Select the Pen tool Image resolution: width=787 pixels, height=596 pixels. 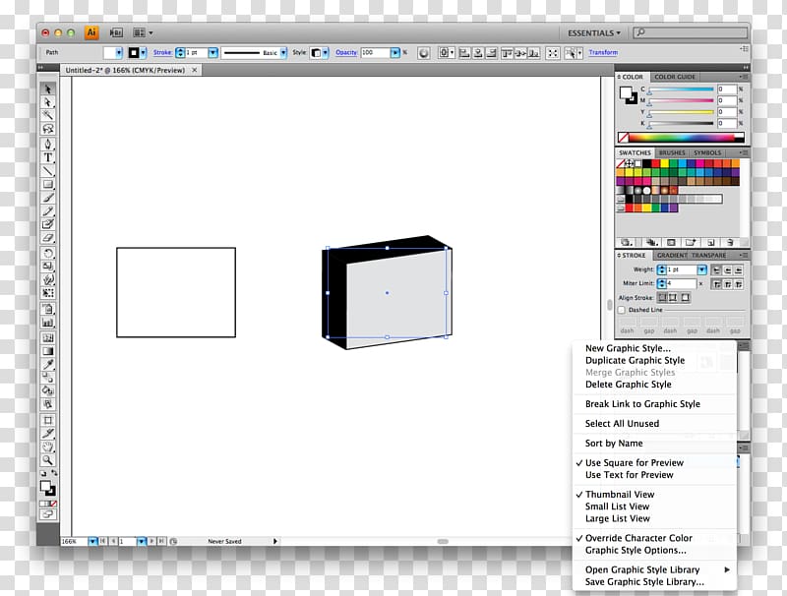coord(47,144)
